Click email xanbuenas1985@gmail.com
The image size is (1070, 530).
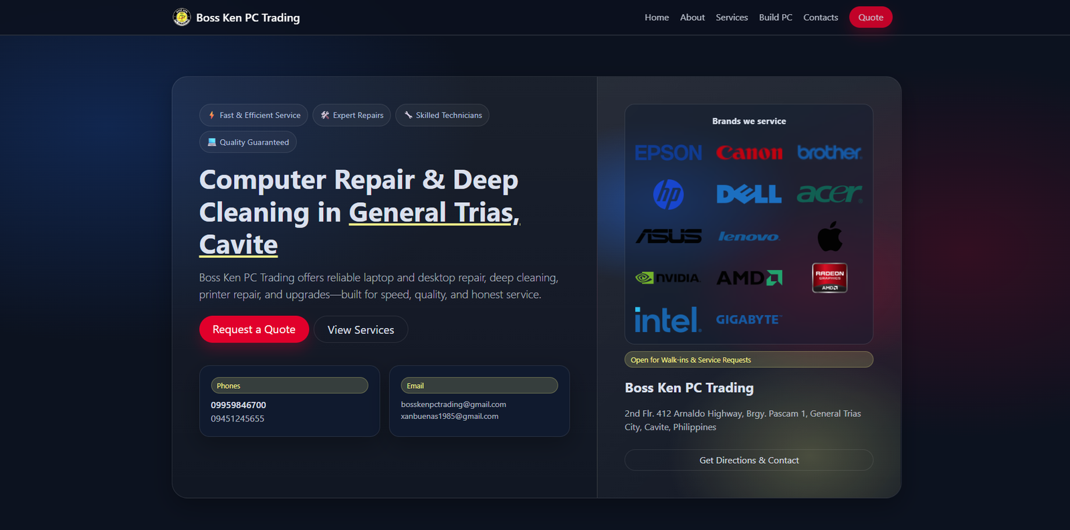tap(449, 416)
